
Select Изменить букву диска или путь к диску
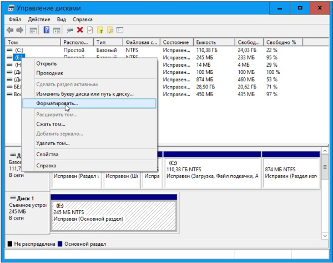point(89,94)
